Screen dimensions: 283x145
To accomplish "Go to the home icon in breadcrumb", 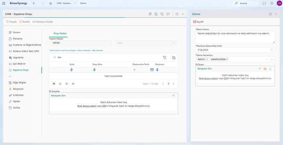I will click(x=51, y=3).
